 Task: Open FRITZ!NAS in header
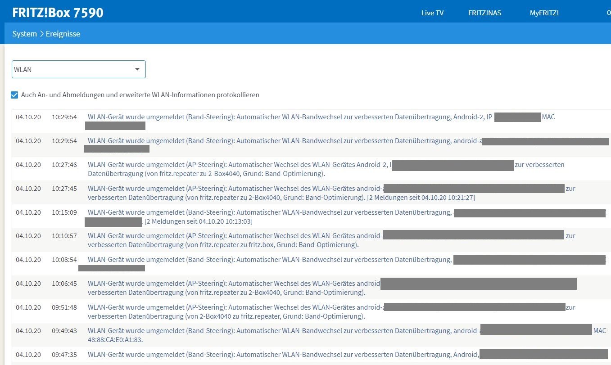484,13
